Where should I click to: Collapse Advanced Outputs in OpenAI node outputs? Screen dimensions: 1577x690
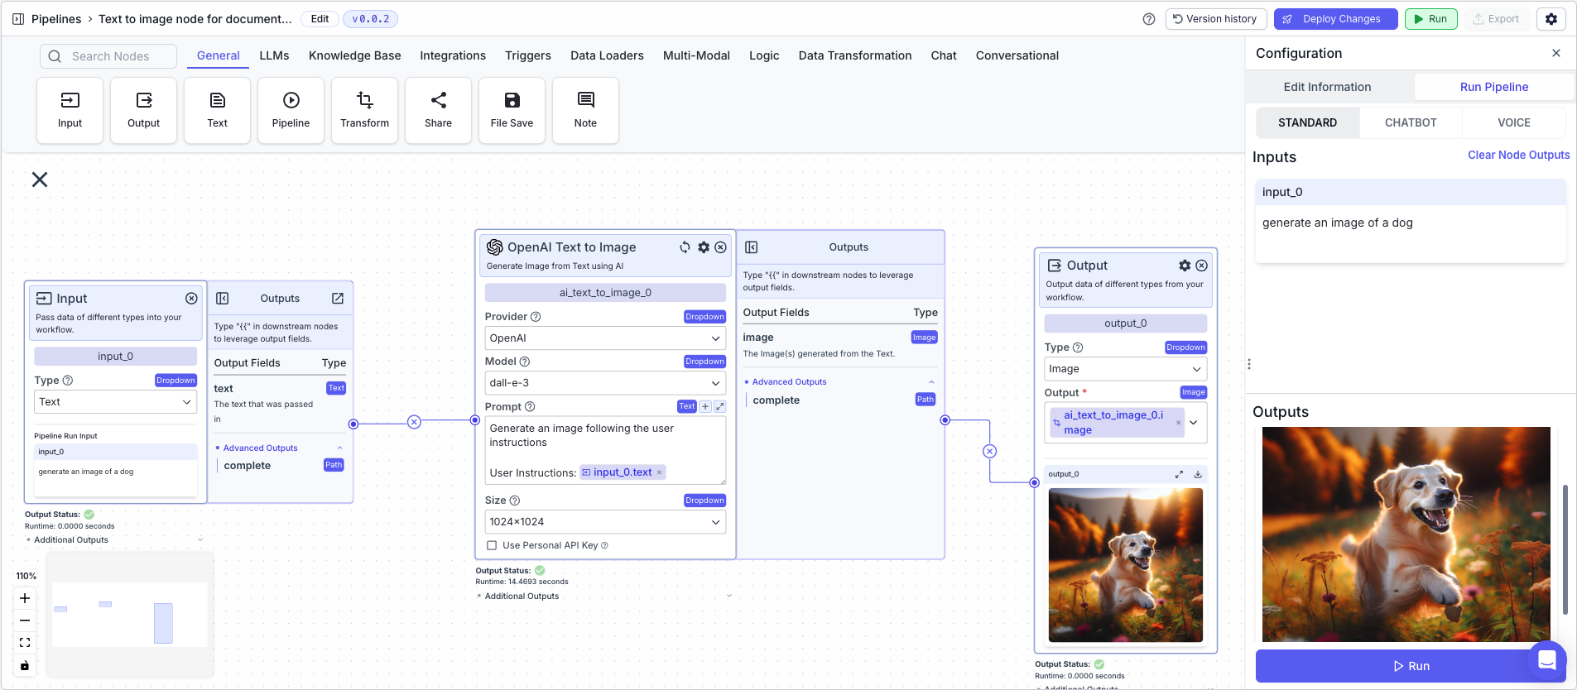coord(931,382)
